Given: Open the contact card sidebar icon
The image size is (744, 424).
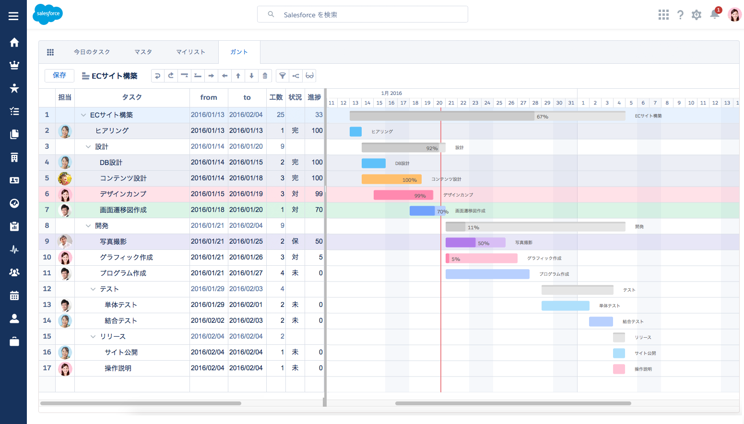Looking at the screenshot, I should (x=14, y=180).
